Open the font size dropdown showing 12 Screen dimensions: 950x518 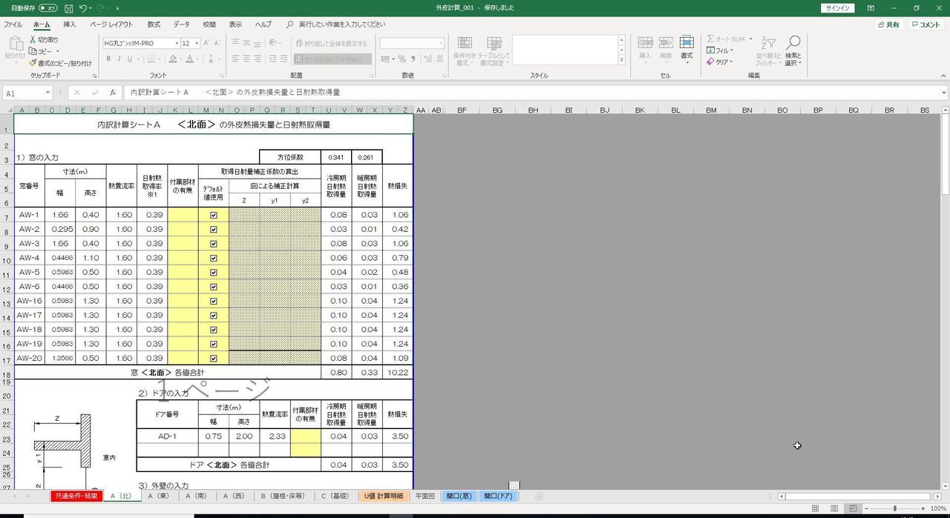[197, 44]
